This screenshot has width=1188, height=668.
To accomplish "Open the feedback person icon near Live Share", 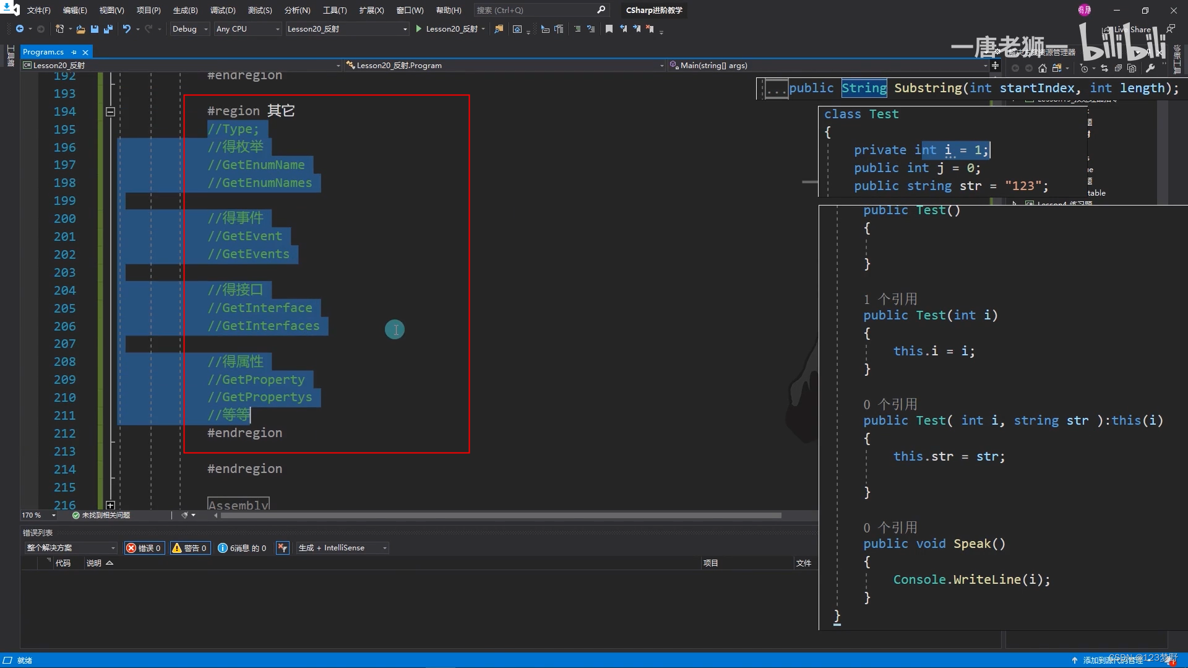I will click(1170, 29).
